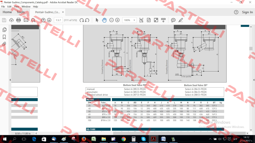The width and height of the screenshot is (255, 143).
Task: Open the Help menu
Action: pyautogui.click(x=36, y=7)
